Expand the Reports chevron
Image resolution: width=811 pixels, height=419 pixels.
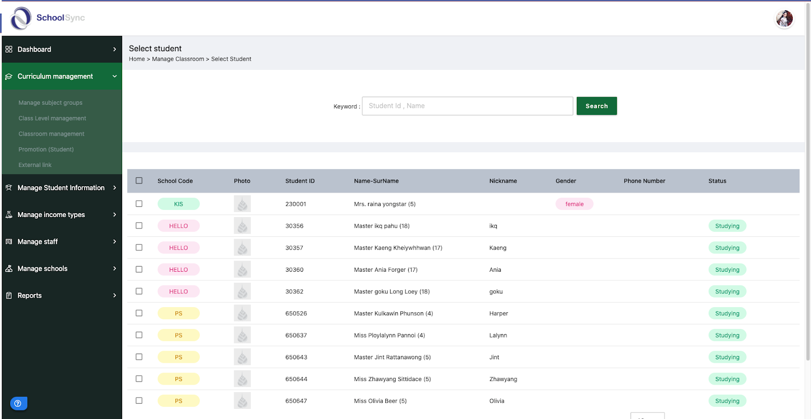(115, 296)
